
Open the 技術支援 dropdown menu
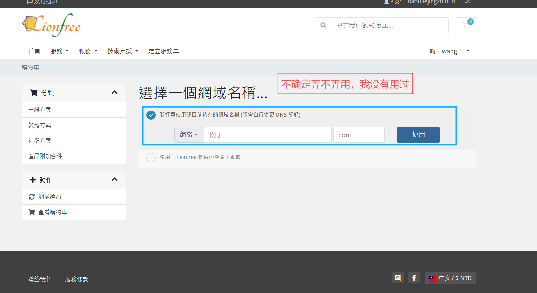[x=123, y=51]
